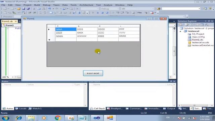The height and width of the screenshot is (121, 215).
Task: Click Solution Explorer View Code icon
Action: (x=197, y=25)
